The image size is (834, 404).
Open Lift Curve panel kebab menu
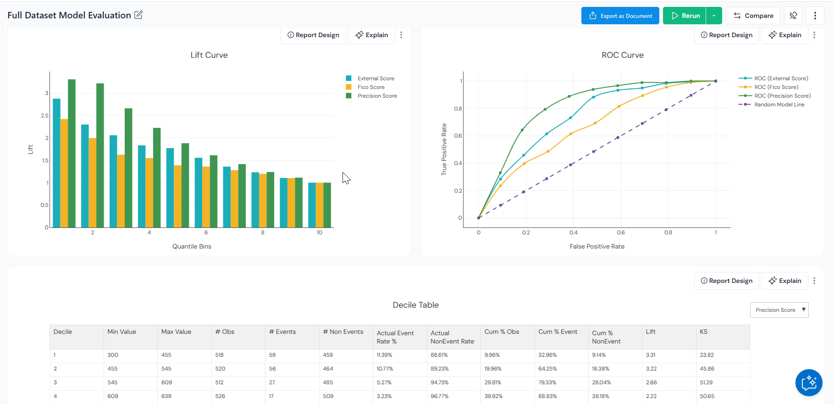point(401,35)
